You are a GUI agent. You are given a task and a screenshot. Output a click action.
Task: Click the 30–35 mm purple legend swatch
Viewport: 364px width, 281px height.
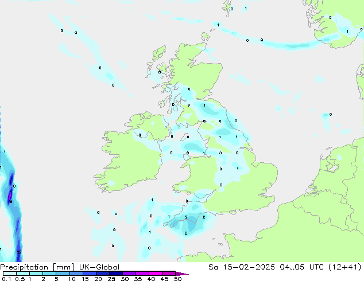click(129, 274)
